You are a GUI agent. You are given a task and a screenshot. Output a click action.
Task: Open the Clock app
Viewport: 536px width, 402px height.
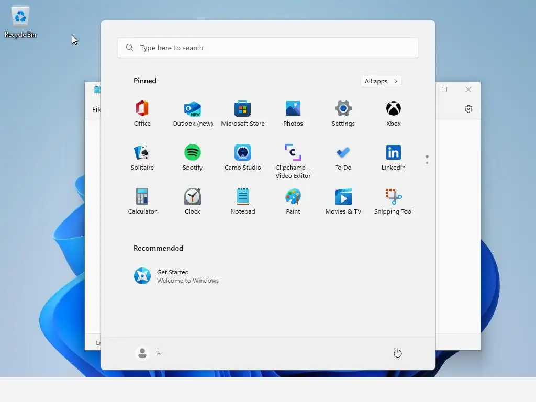(193, 202)
